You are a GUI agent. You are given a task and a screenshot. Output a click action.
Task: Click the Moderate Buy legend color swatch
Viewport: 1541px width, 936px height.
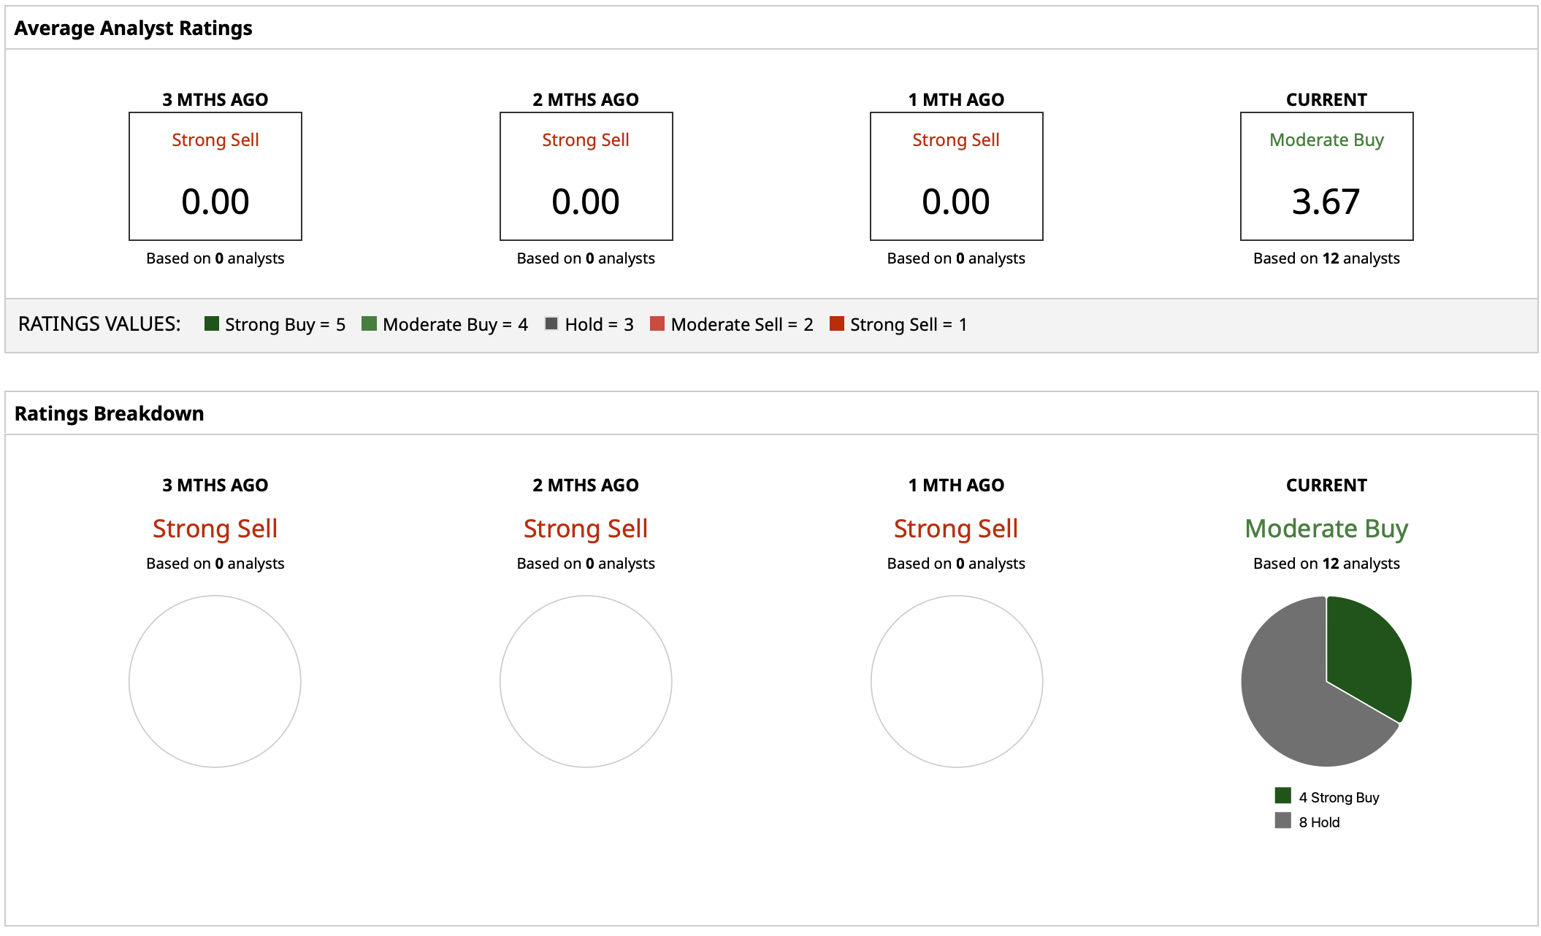pyautogui.click(x=370, y=323)
